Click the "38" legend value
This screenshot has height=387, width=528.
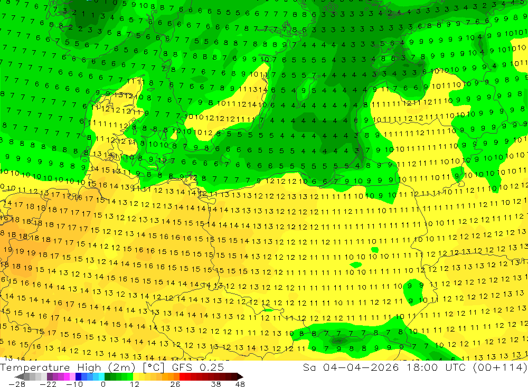216,384
